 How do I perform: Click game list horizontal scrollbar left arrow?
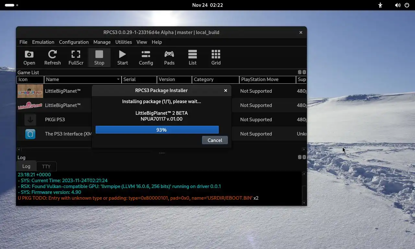[19, 149]
